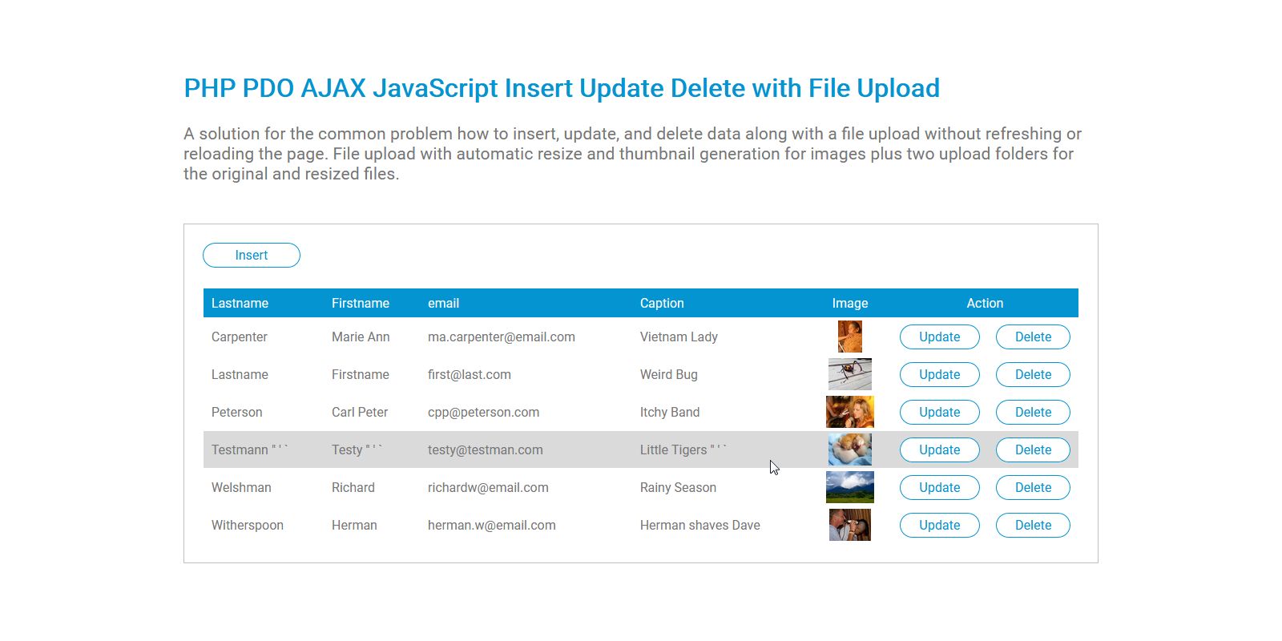Click the Lastname column header
The width and height of the screenshot is (1282, 641).
(240, 304)
